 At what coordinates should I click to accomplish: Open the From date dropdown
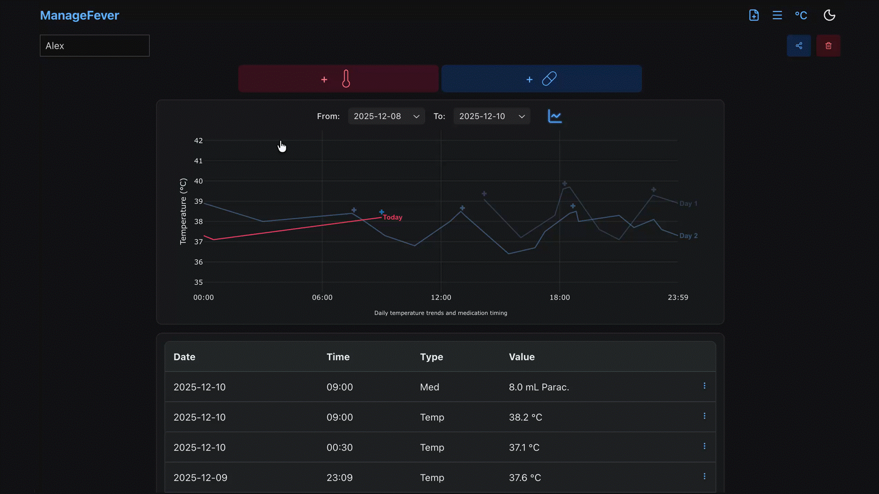pyautogui.click(x=386, y=116)
